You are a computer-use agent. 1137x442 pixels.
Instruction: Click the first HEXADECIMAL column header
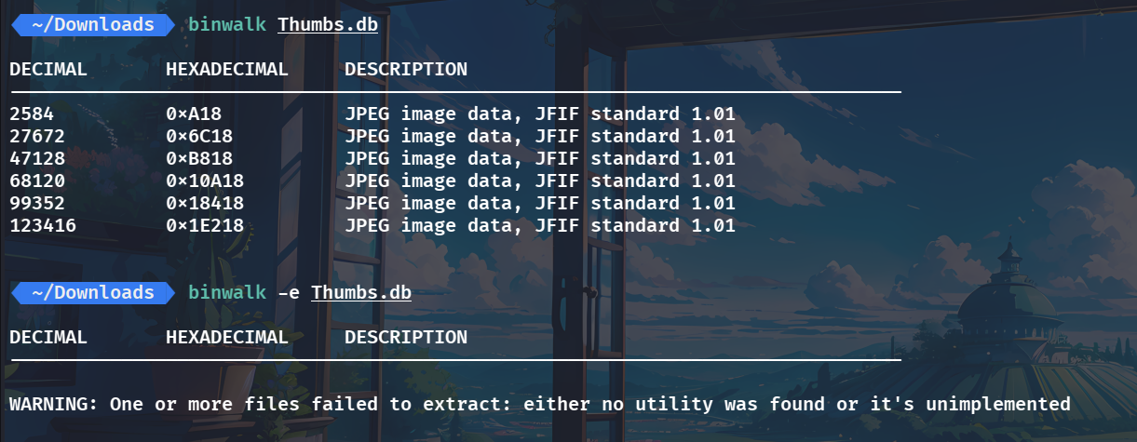(227, 70)
